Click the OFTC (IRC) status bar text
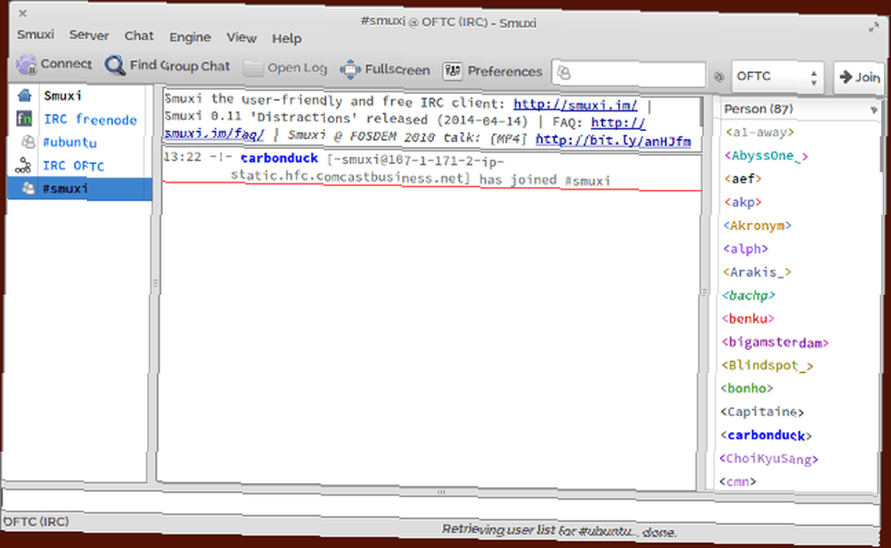 click(x=36, y=521)
